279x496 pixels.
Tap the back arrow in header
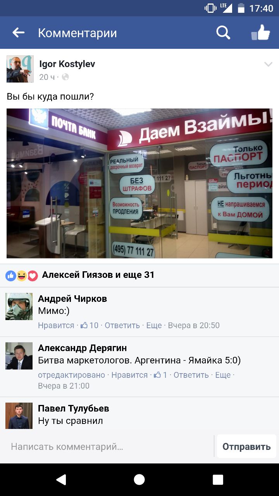click(x=18, y=33)
